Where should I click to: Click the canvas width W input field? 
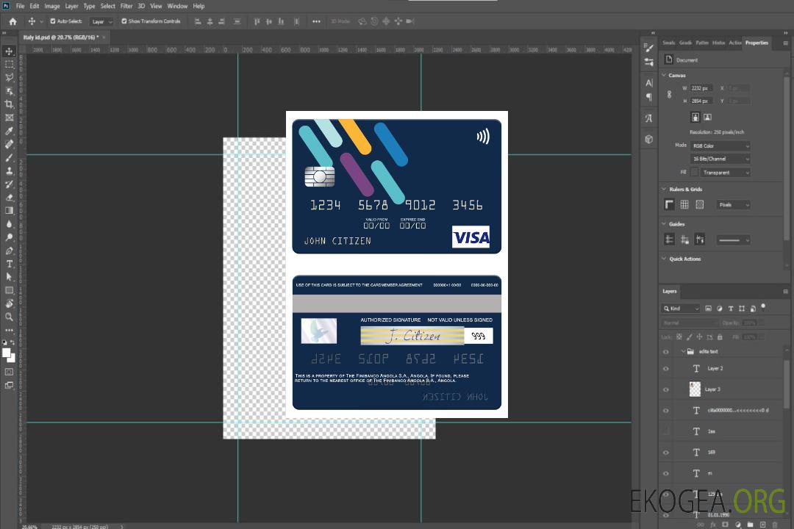click(701, 88)
